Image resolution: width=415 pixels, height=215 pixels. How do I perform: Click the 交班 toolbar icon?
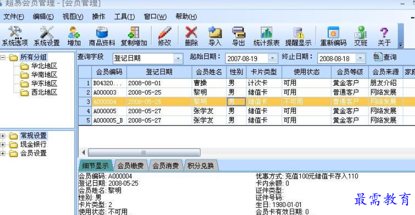point(361,36)
